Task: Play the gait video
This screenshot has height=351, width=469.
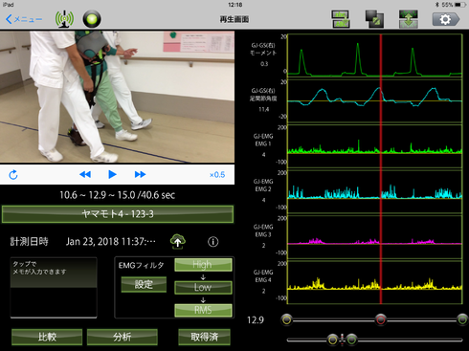Action: (112, 174)
